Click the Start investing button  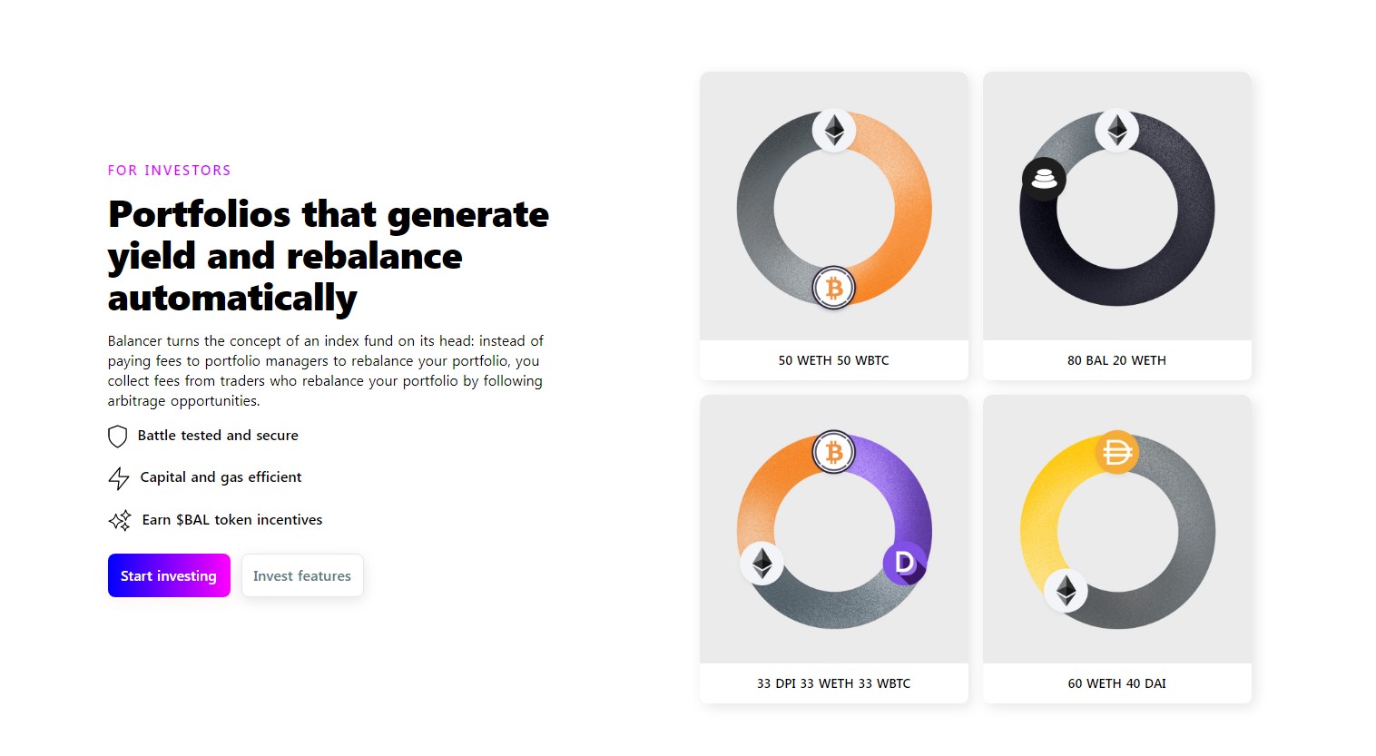[x=169, y=575]
